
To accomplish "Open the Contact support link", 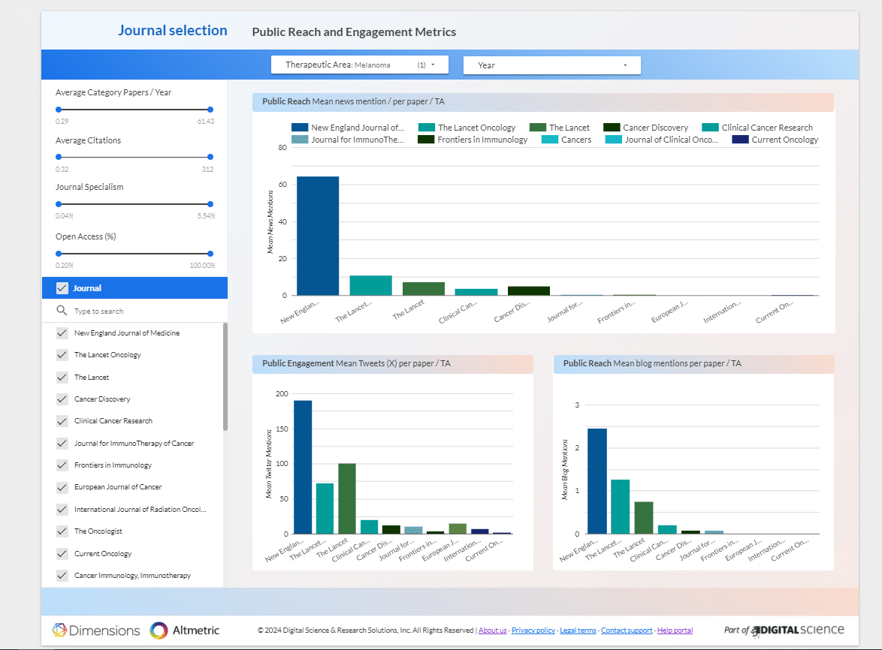I will point(626,630).
